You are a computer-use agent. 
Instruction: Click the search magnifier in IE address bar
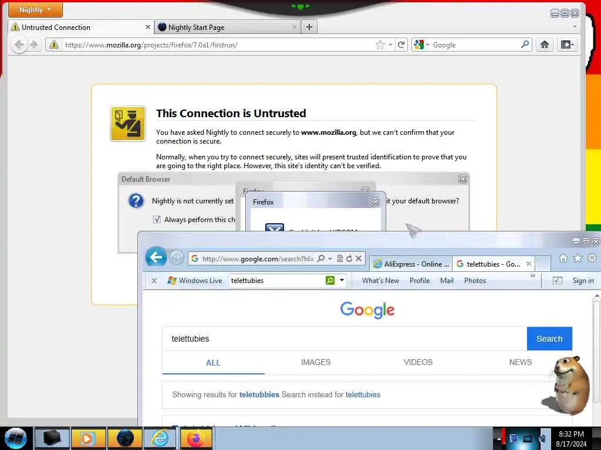[x=321, y=258]
